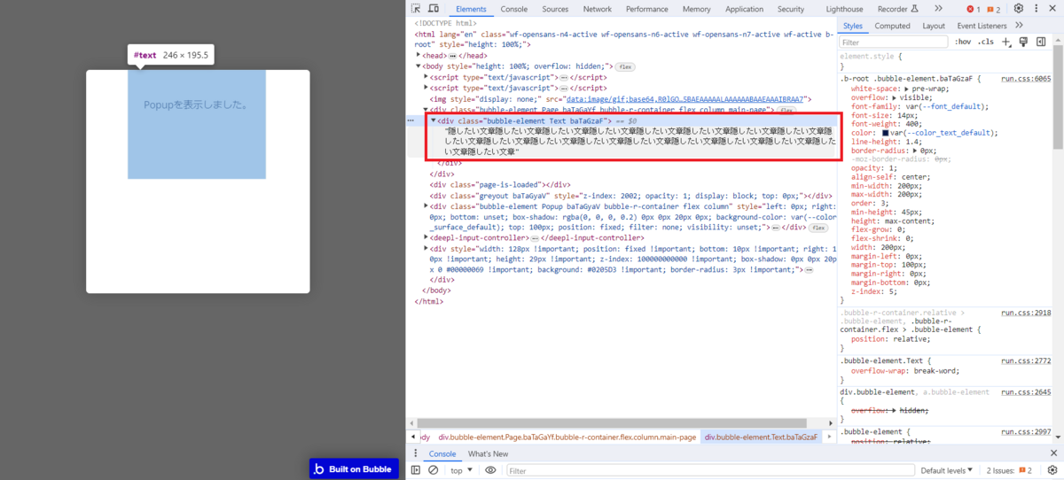Switch to the Sources tab
1064x480 pixels.
click(x=555, y=9)
